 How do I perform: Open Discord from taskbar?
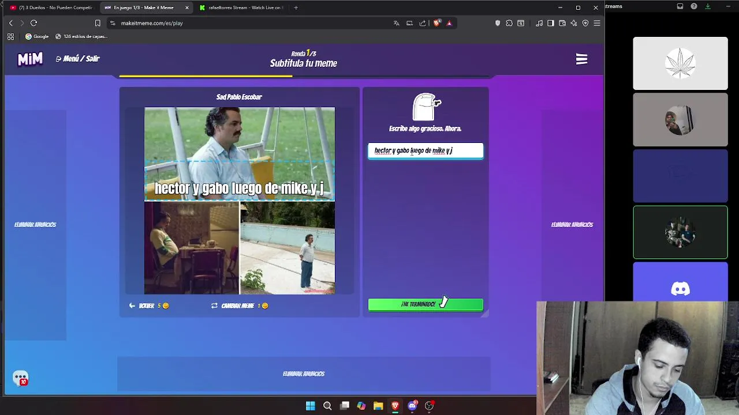point(412,406)
